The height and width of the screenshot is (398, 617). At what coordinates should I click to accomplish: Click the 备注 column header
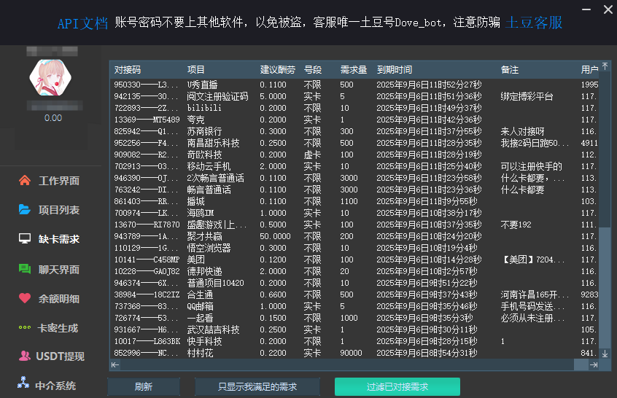tap(510, 69)
